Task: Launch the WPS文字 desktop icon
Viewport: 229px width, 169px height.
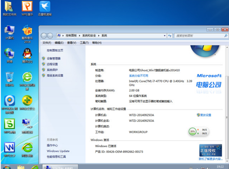Action: [x=10, y=149]
